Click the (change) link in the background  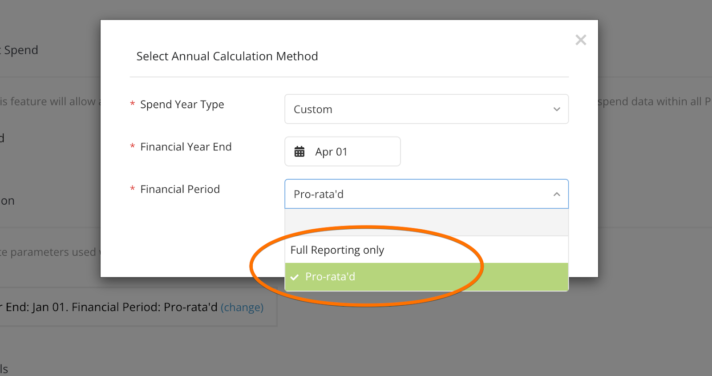tap(242, 307)
